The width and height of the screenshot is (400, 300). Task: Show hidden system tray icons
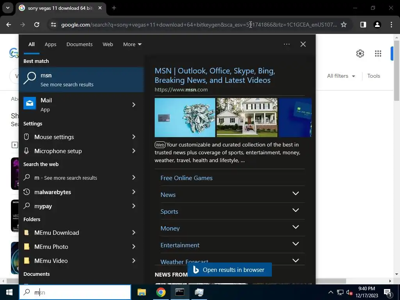point(330,292)
